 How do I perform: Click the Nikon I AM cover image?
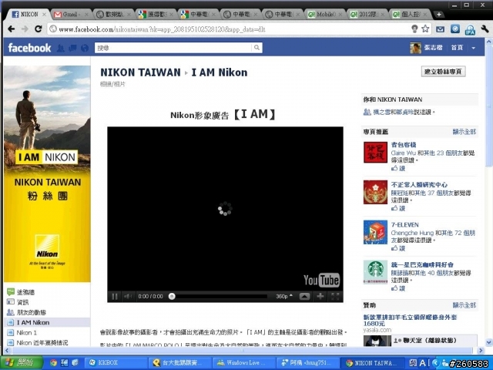pyautogui.click(x=47, y=173)
